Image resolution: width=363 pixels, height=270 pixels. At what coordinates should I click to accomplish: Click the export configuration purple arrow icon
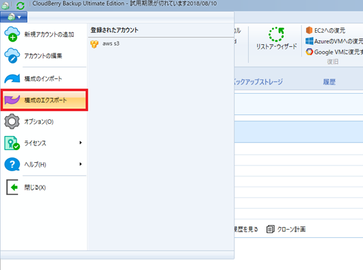point(12,100)
